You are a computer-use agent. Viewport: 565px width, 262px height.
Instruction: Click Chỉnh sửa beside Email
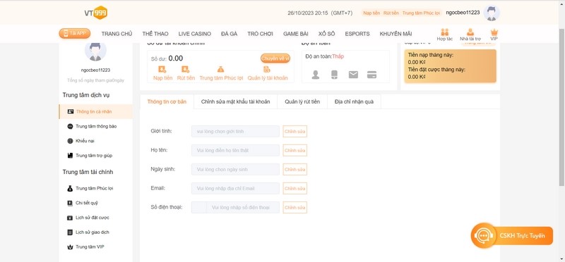click(x=295, y=188)
